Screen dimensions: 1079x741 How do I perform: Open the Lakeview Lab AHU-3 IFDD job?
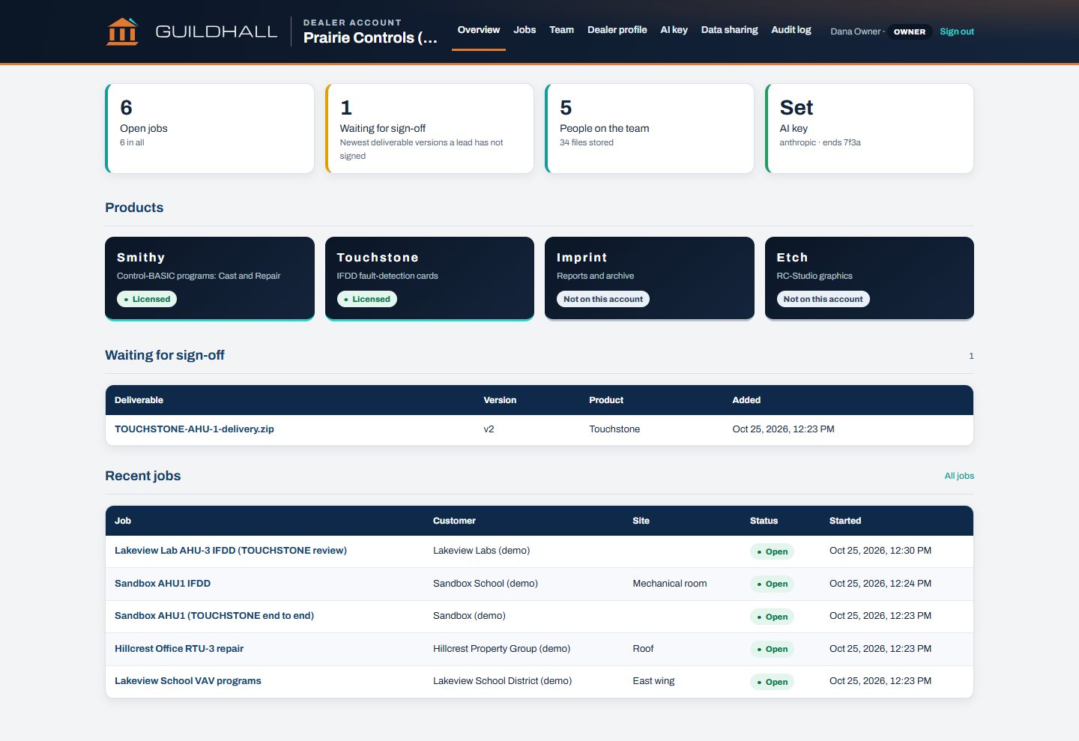[231, 551]
